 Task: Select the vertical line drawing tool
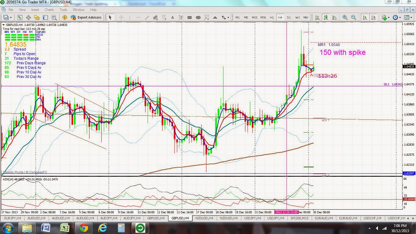[x=130, y=17]
